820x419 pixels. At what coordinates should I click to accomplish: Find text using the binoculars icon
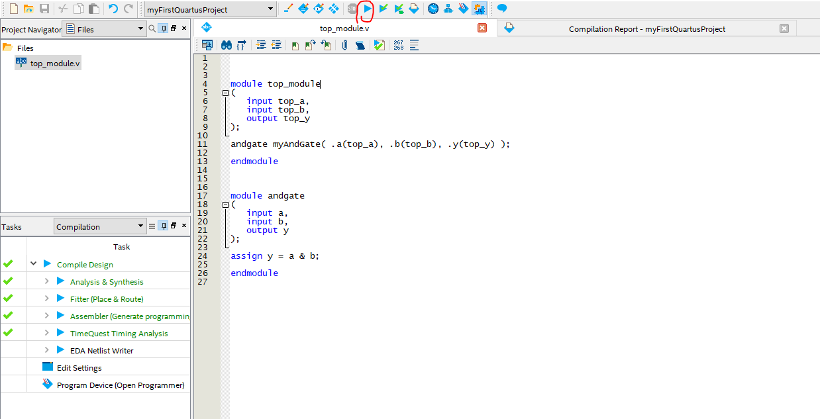pyautogui.click(x=226, y=45)
